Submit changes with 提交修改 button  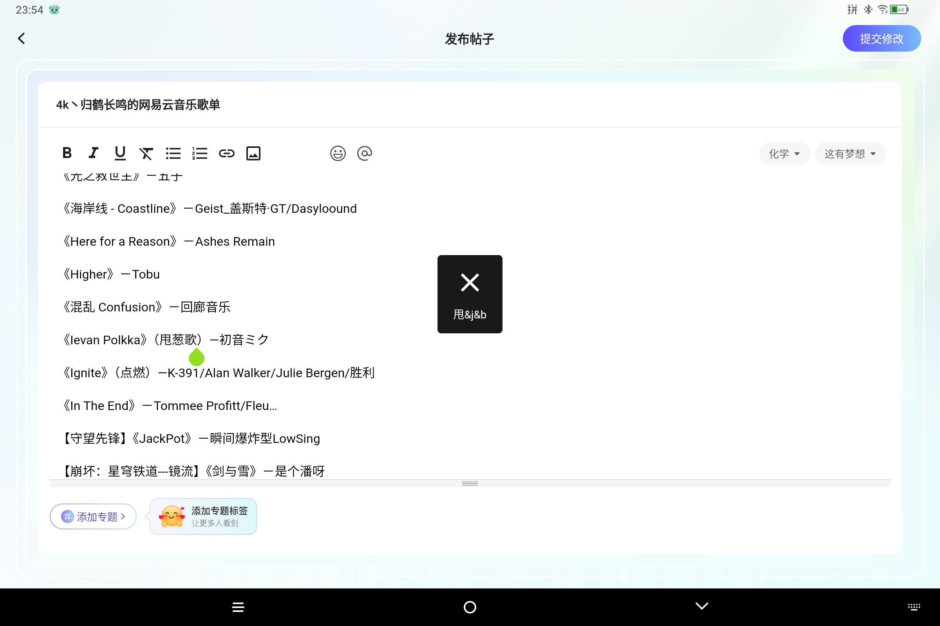(882, 39)
